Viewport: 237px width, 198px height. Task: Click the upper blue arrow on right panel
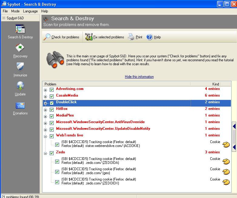(x=234, y=126)
